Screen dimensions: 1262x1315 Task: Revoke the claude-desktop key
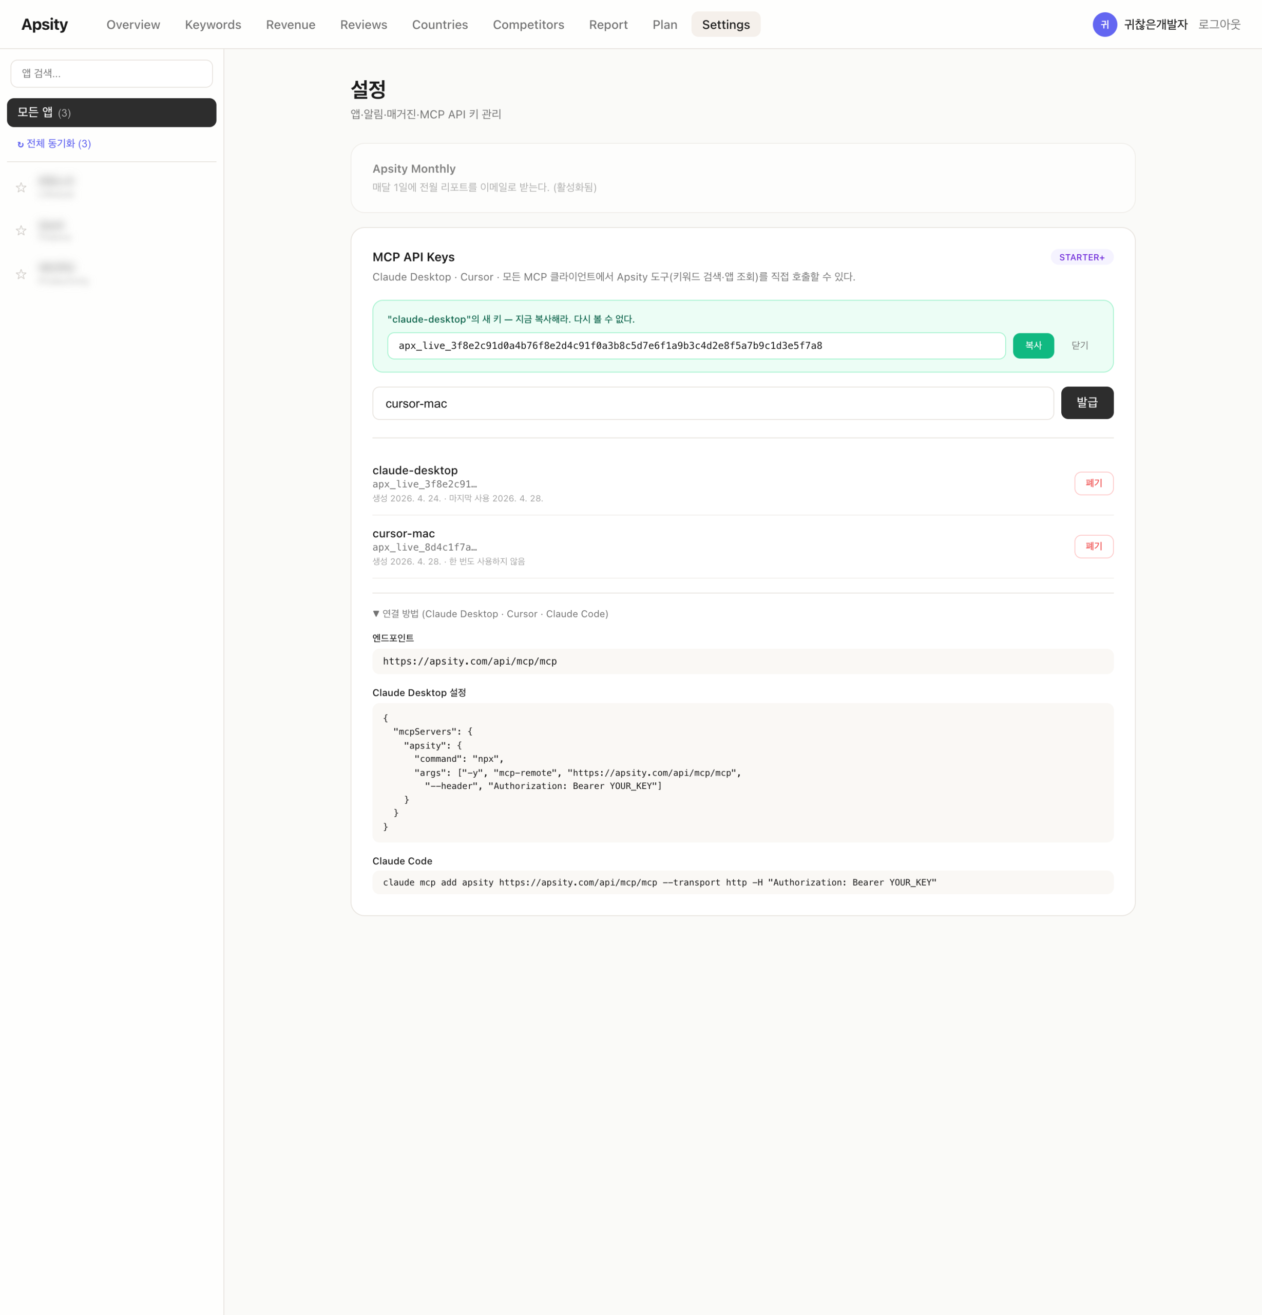1094,483
